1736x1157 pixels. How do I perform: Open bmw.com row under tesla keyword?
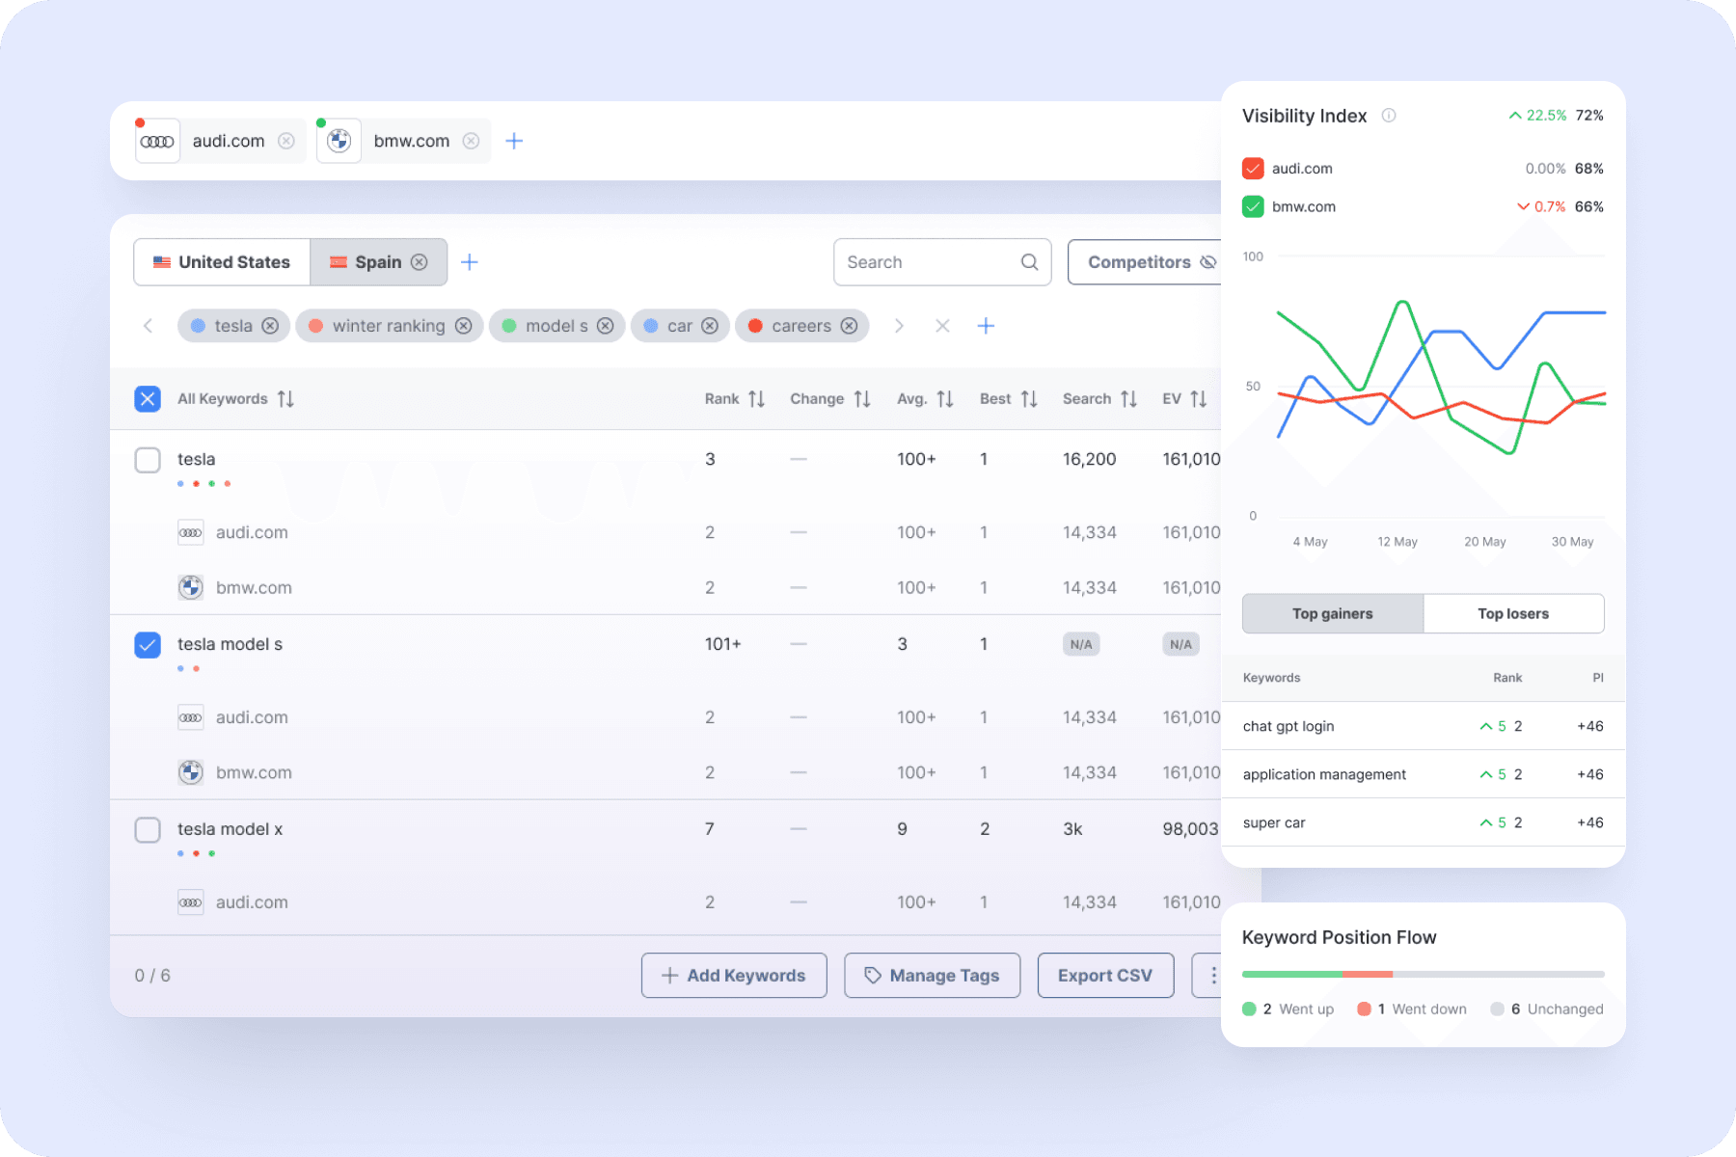(x=665, y=587)
